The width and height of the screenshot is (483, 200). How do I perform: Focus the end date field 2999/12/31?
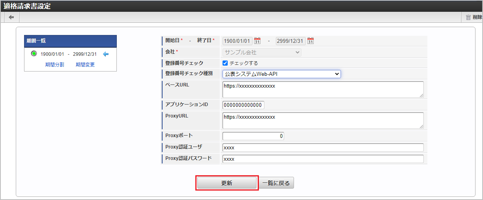click(x=290, y=41)
